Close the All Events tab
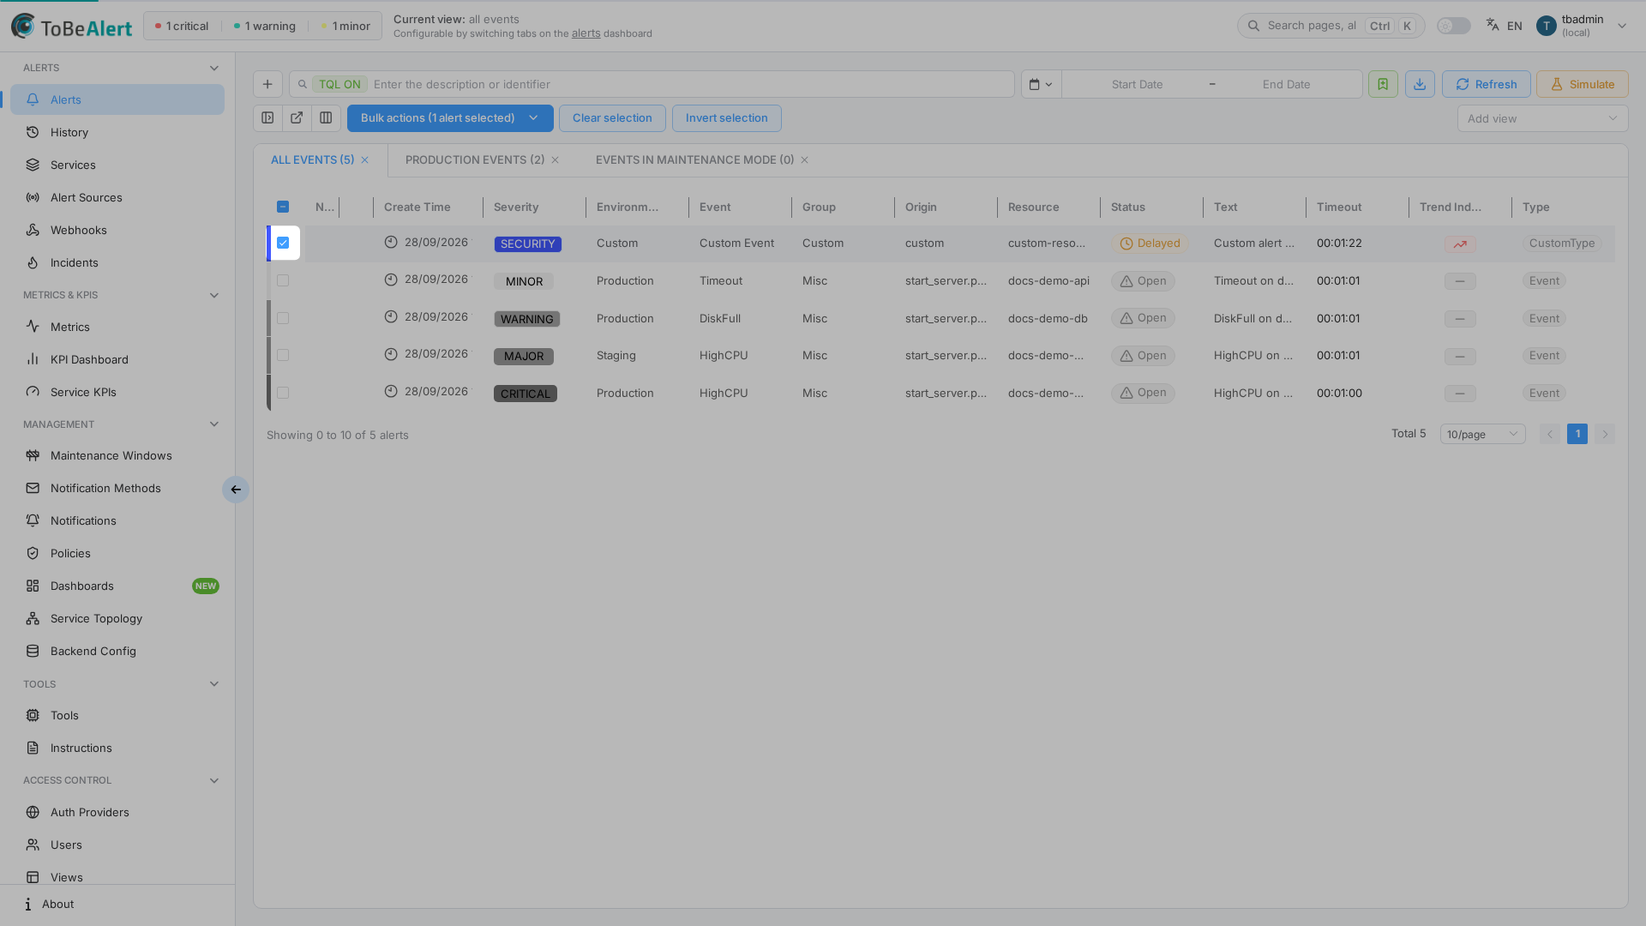 point(364,160)
